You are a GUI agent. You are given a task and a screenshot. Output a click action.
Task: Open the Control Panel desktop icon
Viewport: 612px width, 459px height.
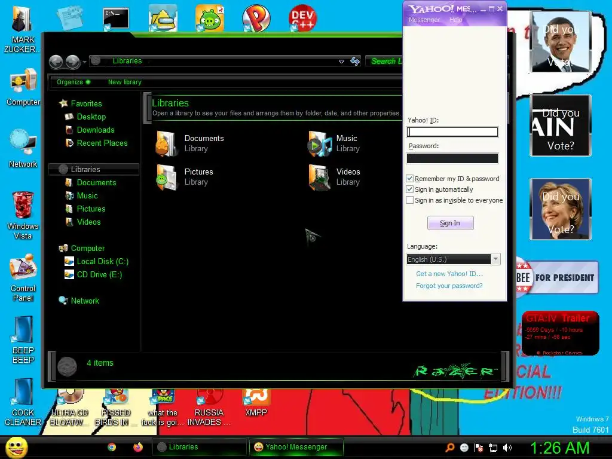point(23,278)
